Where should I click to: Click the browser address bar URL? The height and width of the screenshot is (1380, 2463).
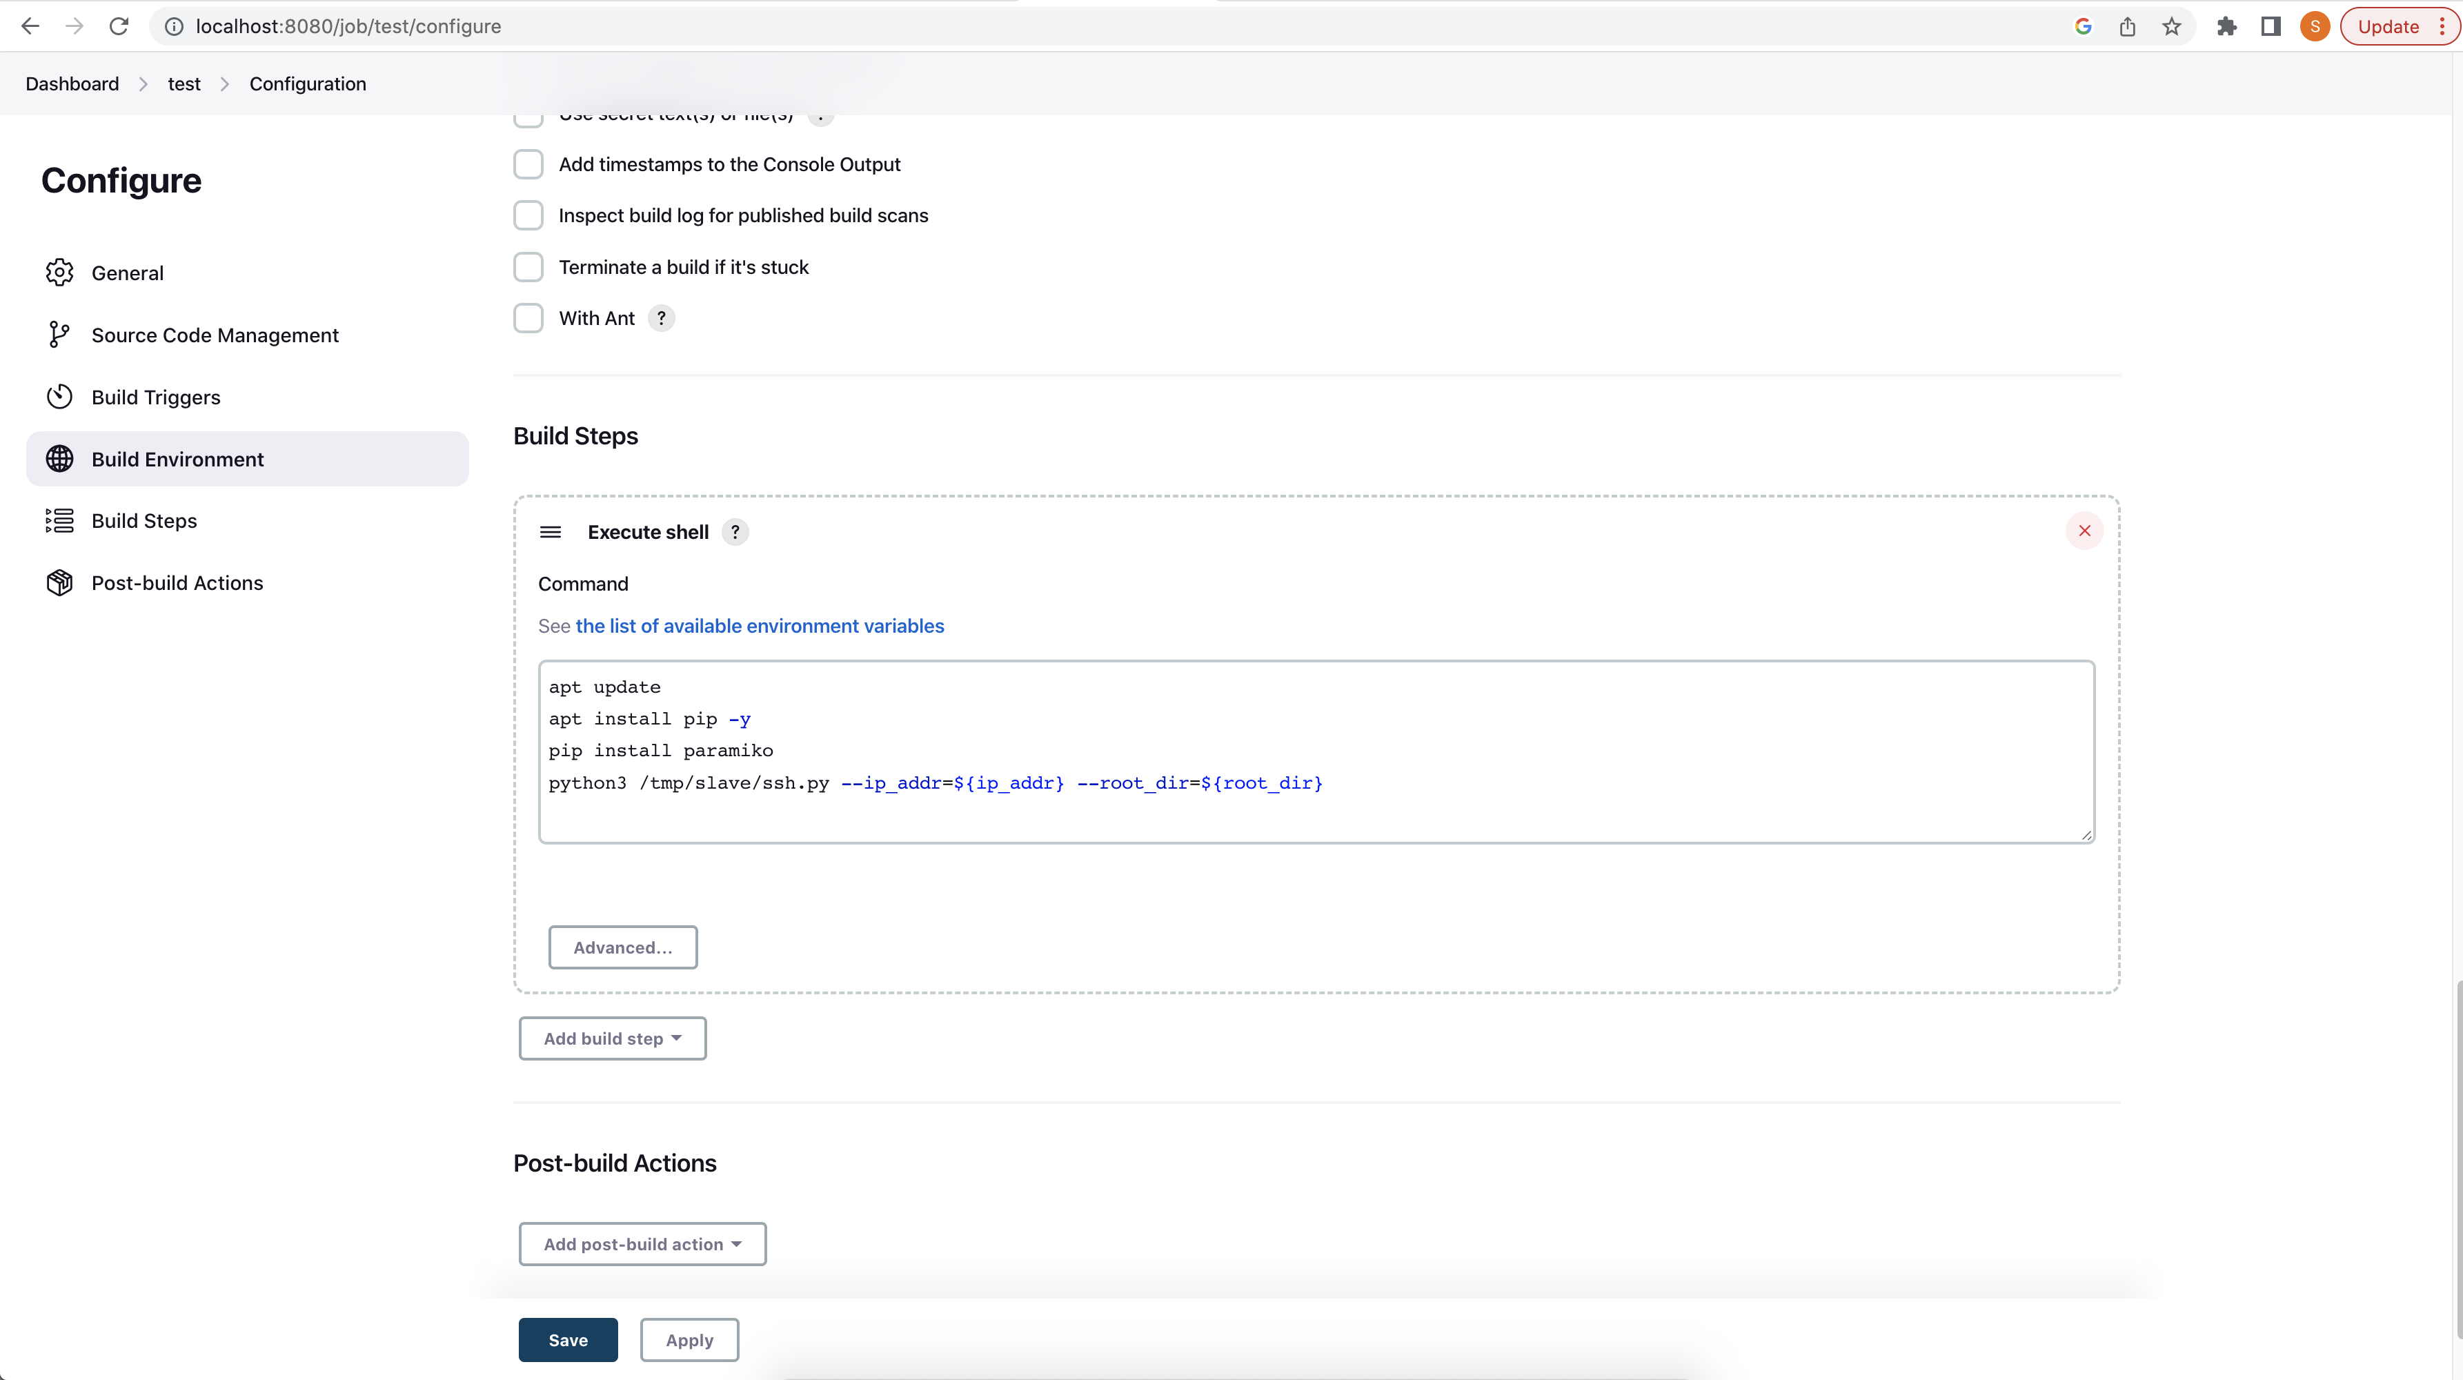(x=348, y=26)
